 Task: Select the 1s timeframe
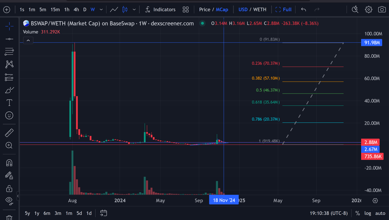tap(22, 10)
